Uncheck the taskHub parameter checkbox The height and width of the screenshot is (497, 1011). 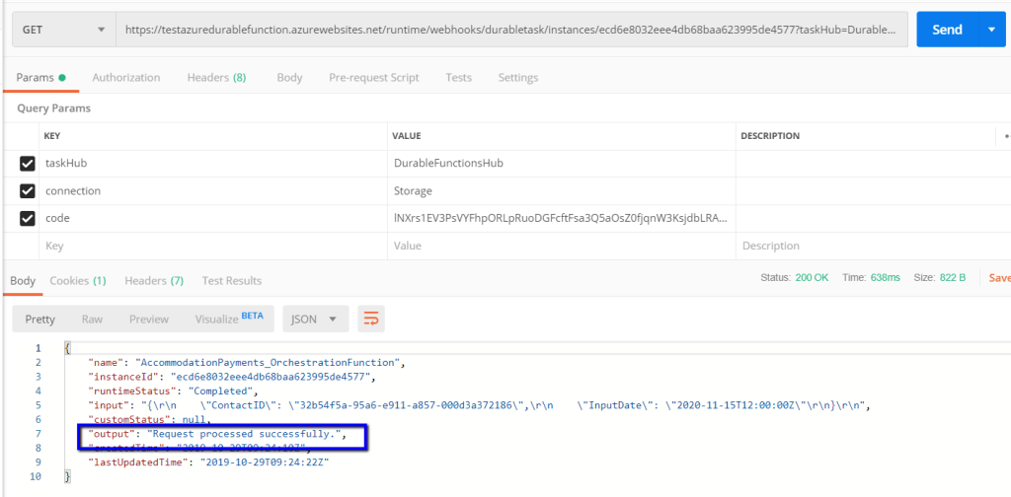click(28, 164)
